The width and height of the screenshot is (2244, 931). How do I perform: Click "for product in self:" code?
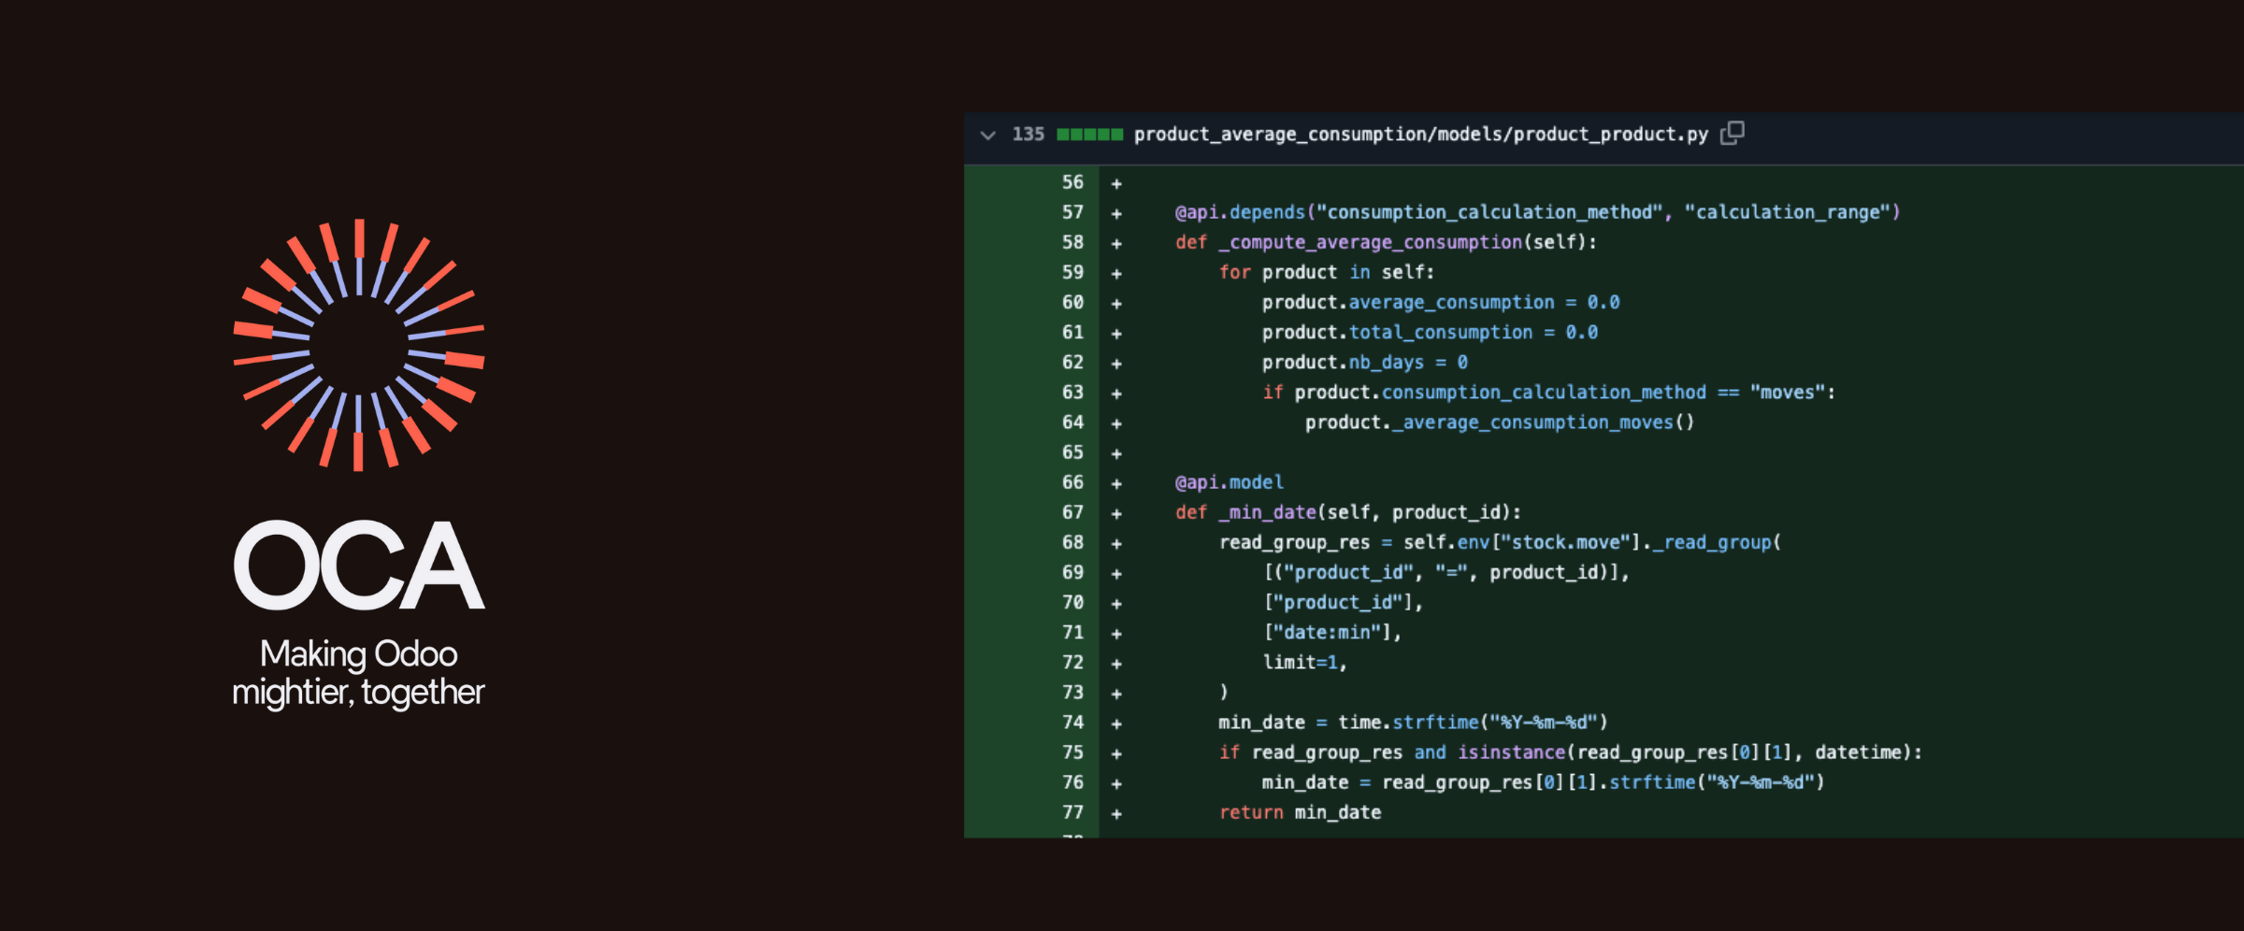pyautogui.click(x=1326, y=272)
